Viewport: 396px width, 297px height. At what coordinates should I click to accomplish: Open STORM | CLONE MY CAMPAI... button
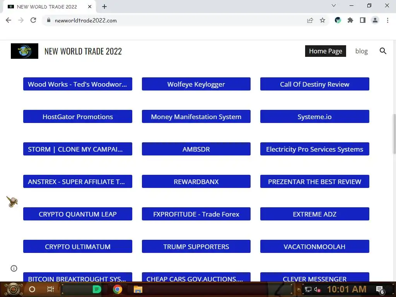point(77,149)
